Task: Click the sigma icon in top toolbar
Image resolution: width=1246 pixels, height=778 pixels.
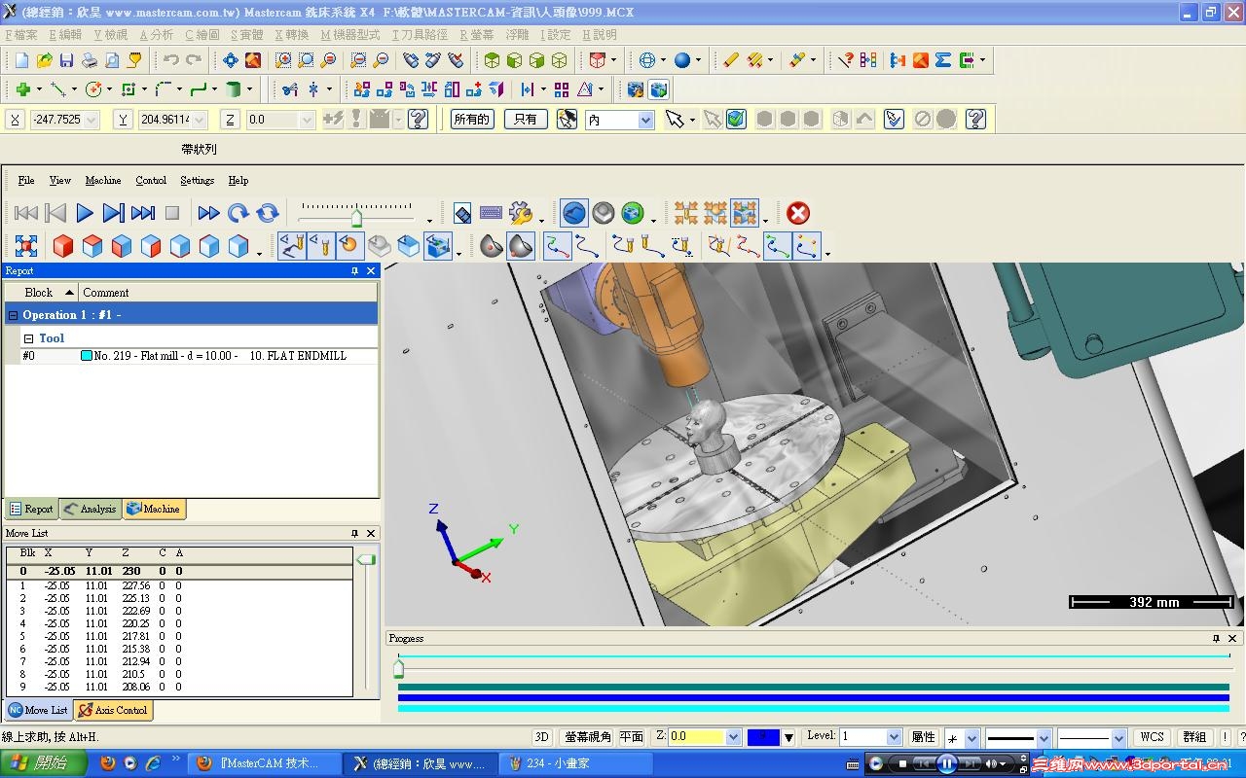Action: pos(942,60)
